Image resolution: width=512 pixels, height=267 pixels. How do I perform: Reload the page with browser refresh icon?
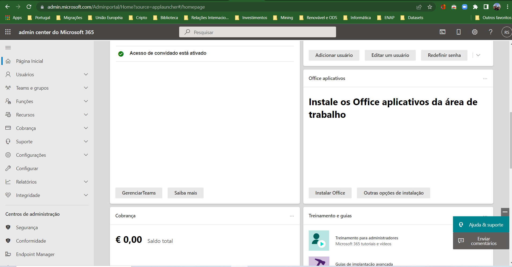click(x=29, y=7)
